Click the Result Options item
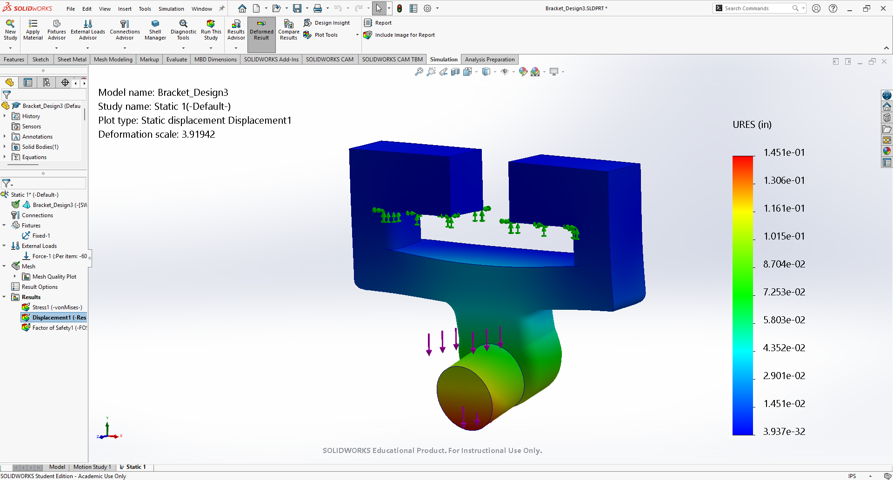Viewport: 893px width, 480px height. click(x=35, y=287)
